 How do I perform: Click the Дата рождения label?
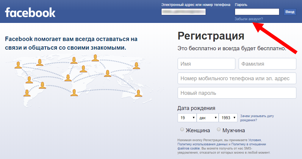196,108
